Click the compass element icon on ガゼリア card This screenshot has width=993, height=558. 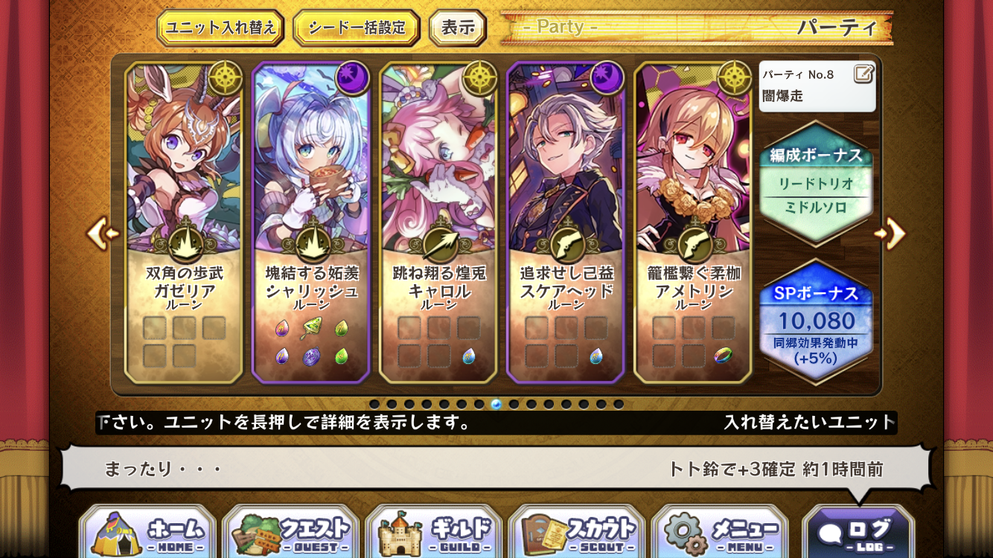click(x=224, y=78)
